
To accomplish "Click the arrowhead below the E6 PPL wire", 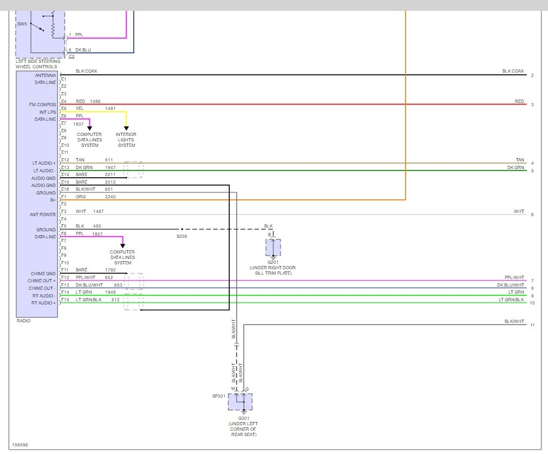I will (89, 128).
